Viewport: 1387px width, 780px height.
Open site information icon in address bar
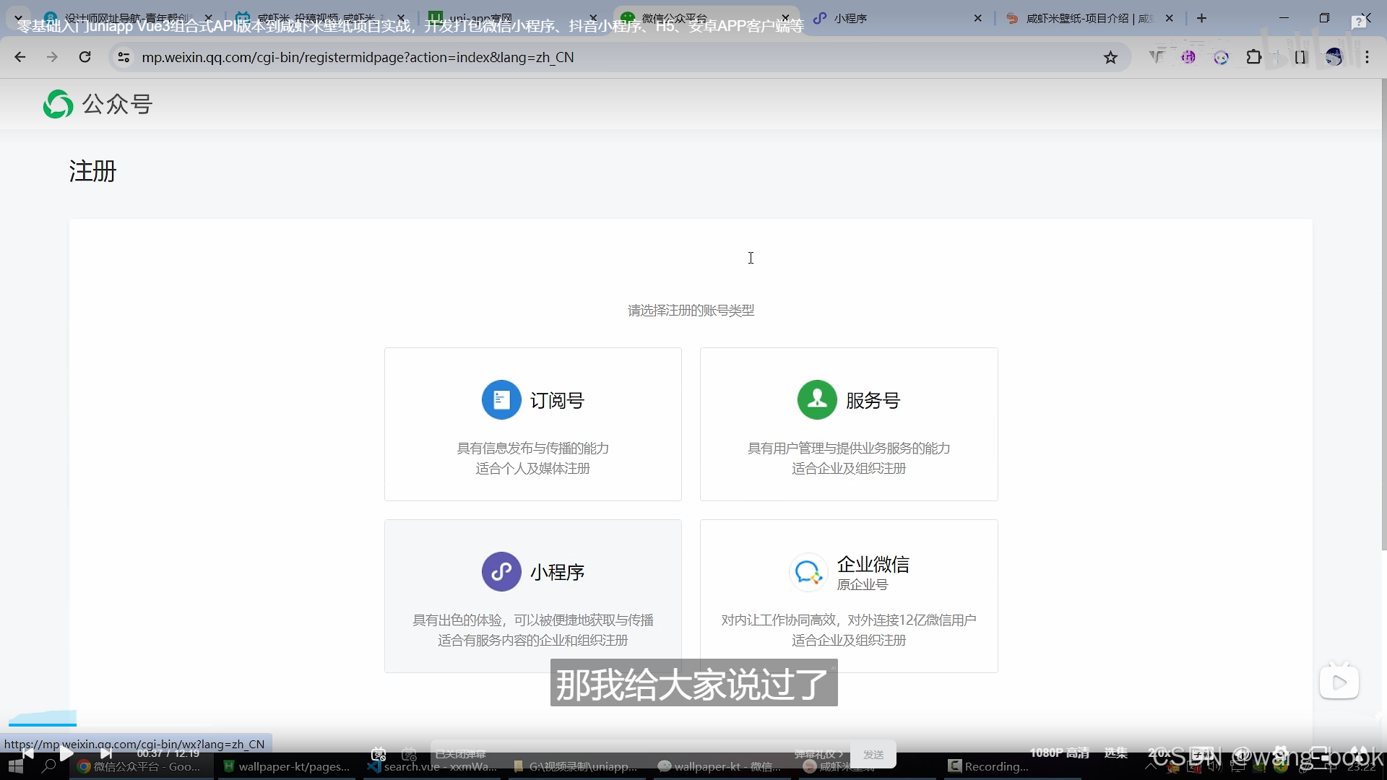[124, 57]
